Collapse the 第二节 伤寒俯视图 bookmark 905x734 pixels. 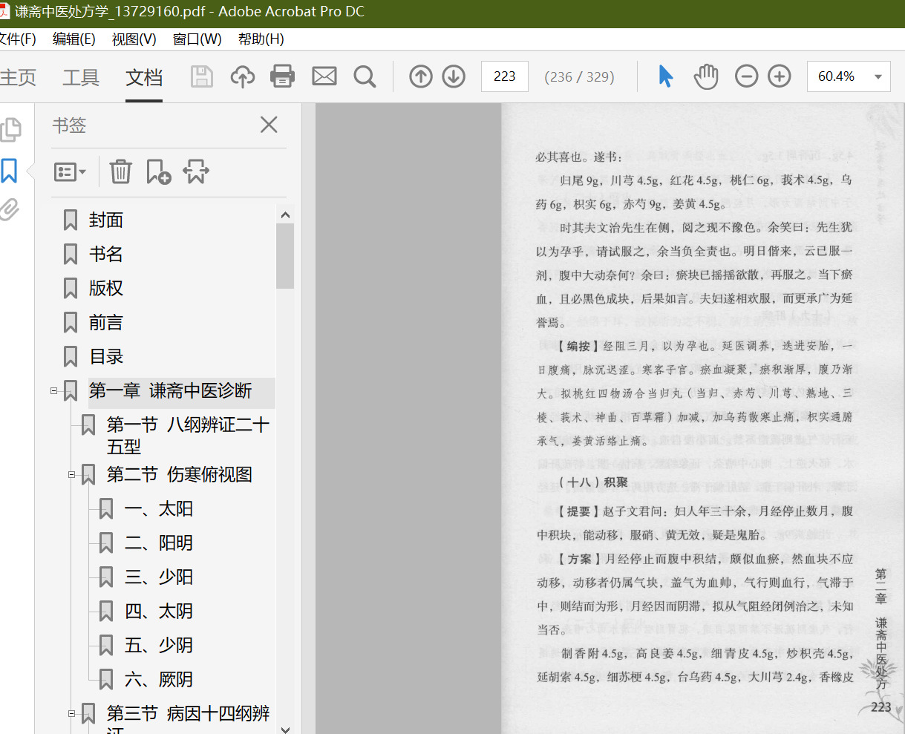click(72, 474)
